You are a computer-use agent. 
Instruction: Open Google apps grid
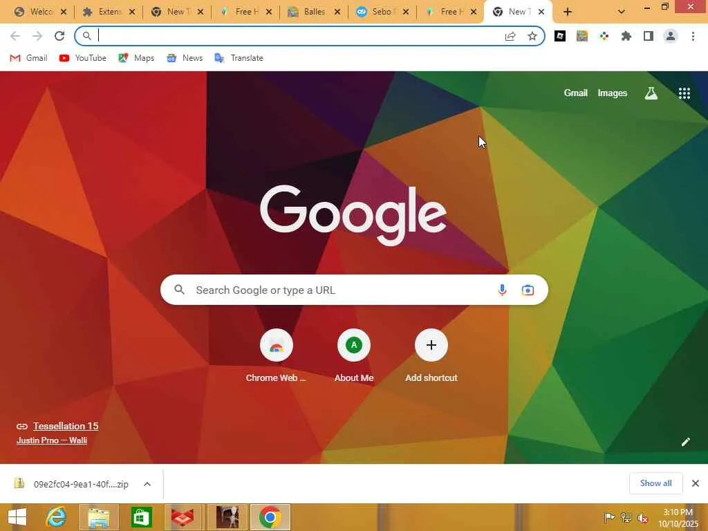[684, 93]
